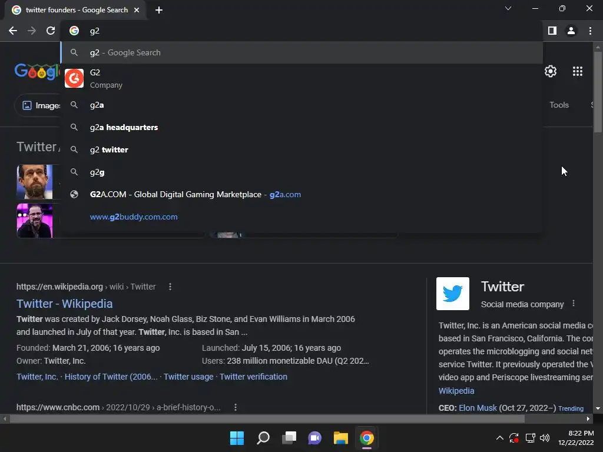Click the horizontal page scrollbar
The width and height of the screenshot is (603, 452).
[267, 418]
